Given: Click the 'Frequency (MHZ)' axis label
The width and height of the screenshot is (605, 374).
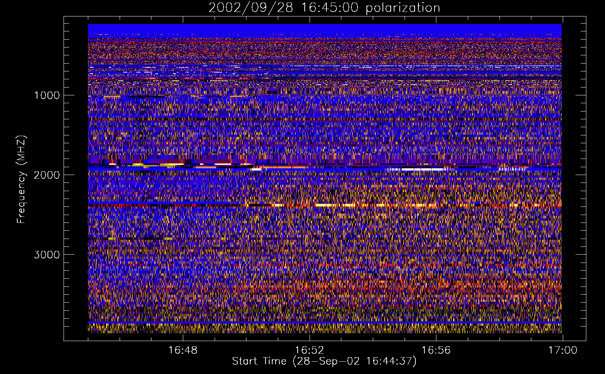Looking at the screenshot, I should coord(21,180).
